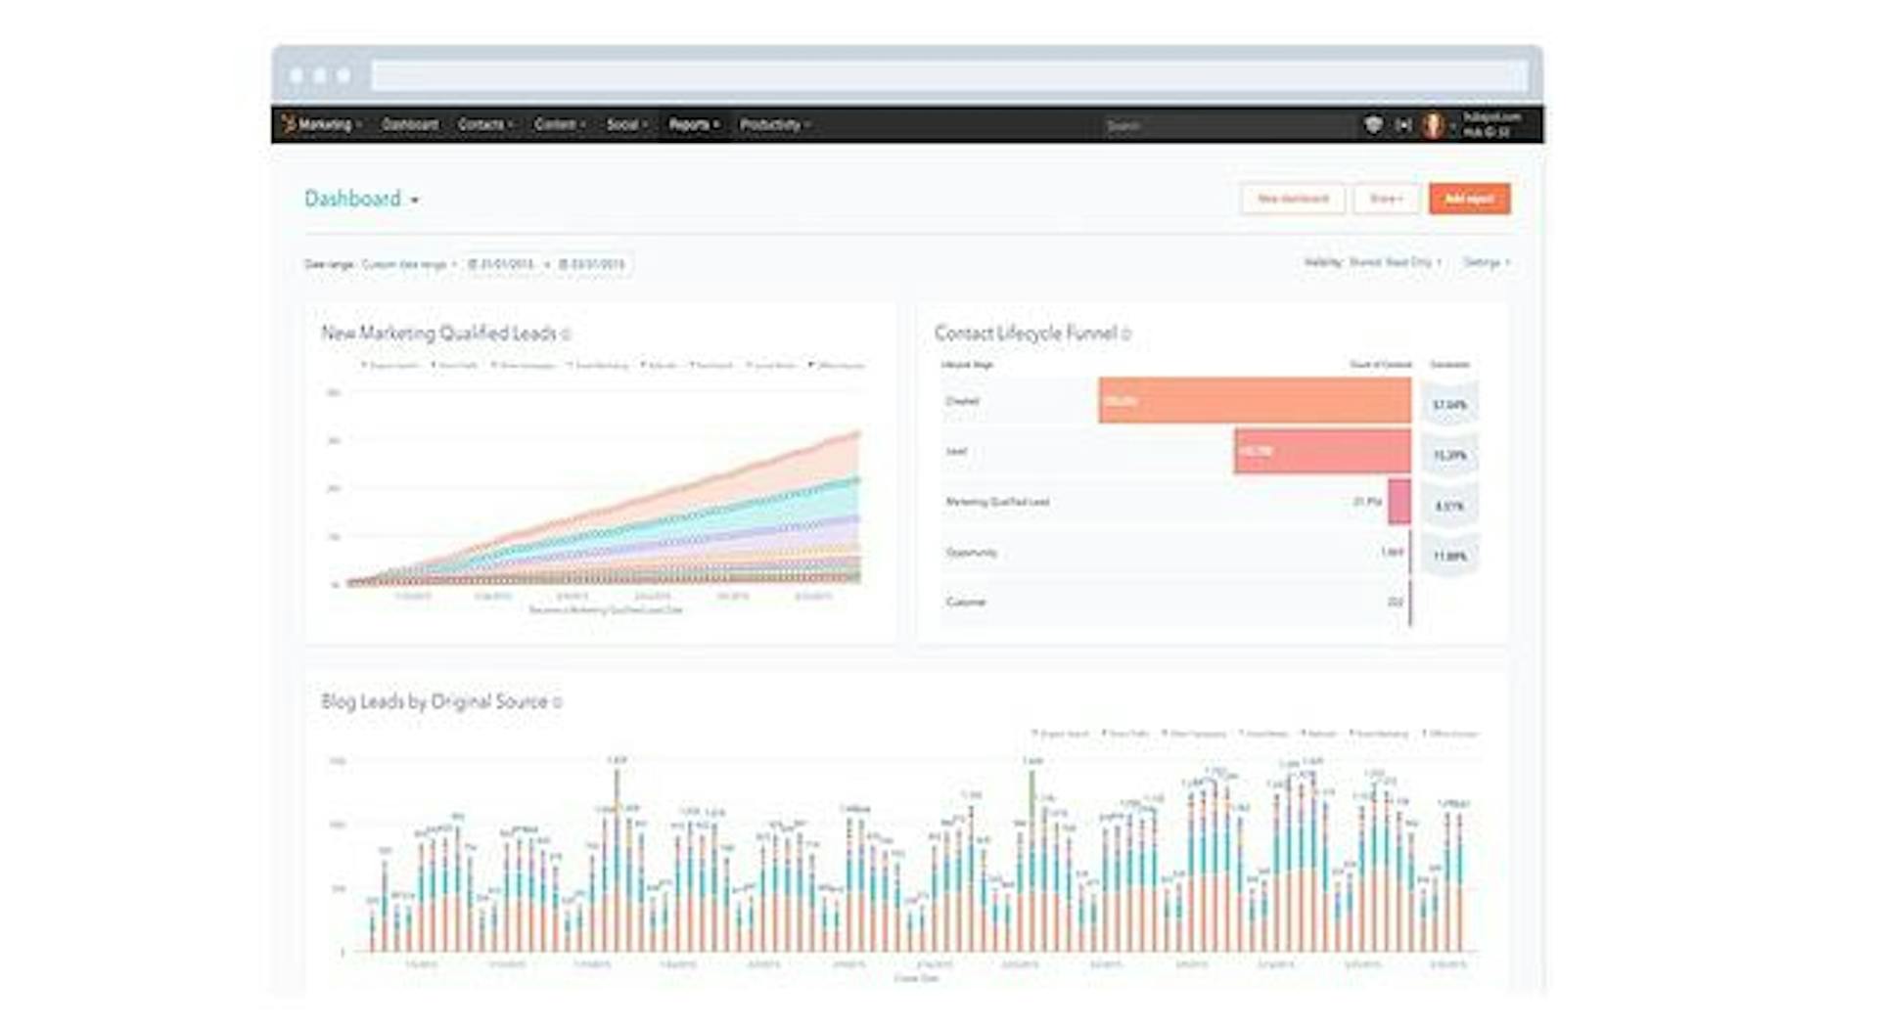Viewport: 1879px width, 1029px height.
Task: Toggle first legend series in Qualified Leads chart
Action: (x=390, y=366)
